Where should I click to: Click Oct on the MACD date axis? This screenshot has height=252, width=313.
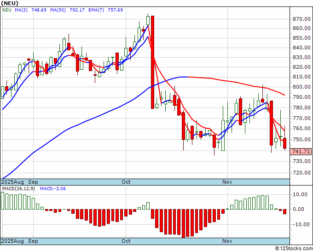(126, 241)
